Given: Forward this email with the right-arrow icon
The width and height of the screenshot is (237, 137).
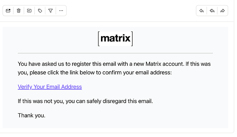Looking at the screenshot, I should 223,11.
